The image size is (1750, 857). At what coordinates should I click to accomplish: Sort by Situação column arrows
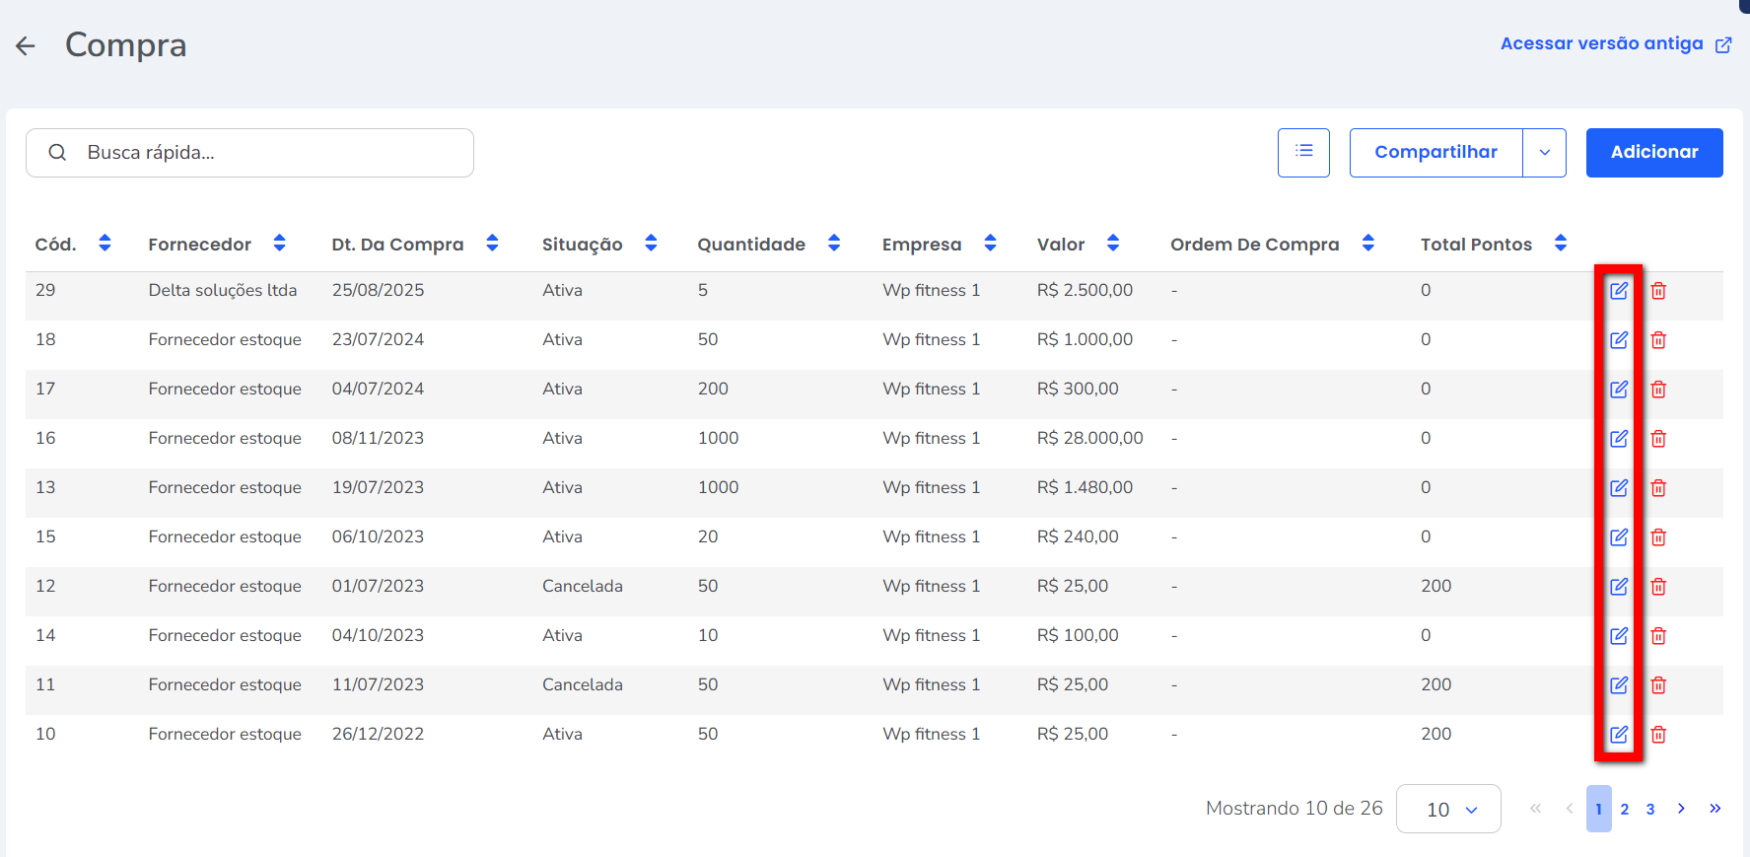point(651,244)
